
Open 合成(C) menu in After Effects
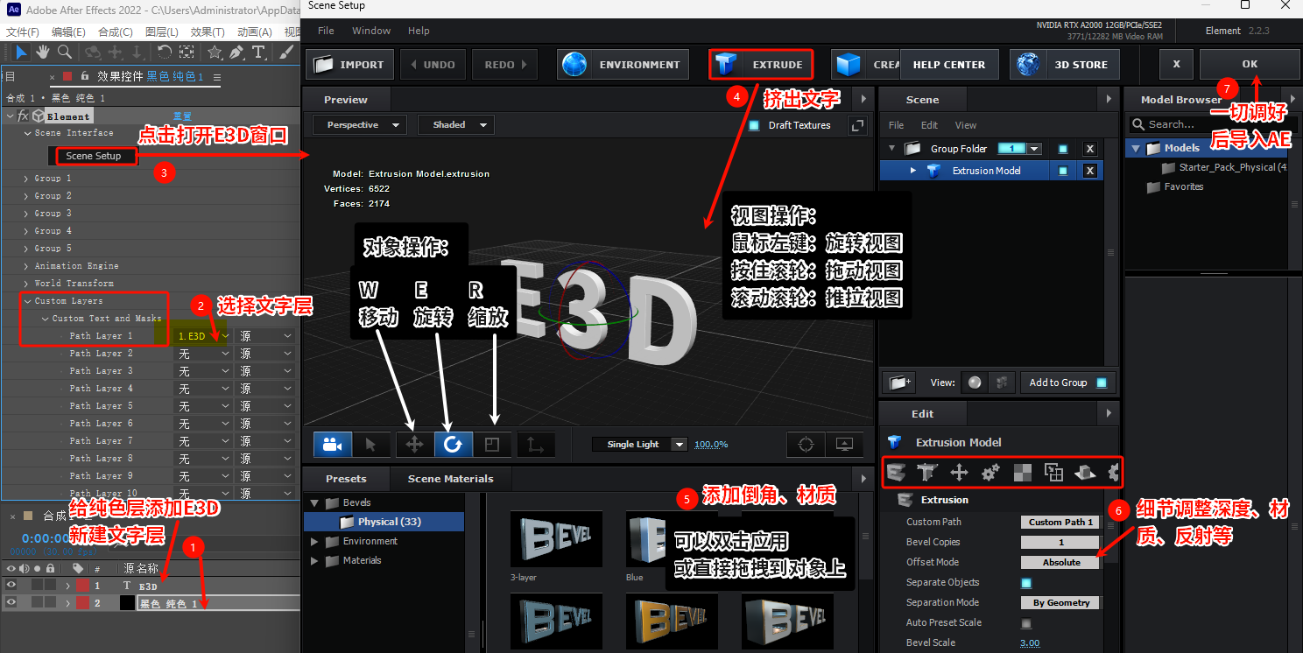pyautogui.click(x=115, y=32)
